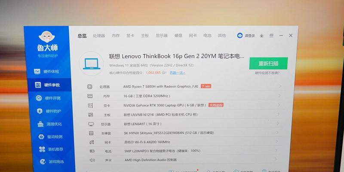The width and height of the screenshot is (344, 172).
Task: Click the 1,062,665 score value
Action: point(154,72)
